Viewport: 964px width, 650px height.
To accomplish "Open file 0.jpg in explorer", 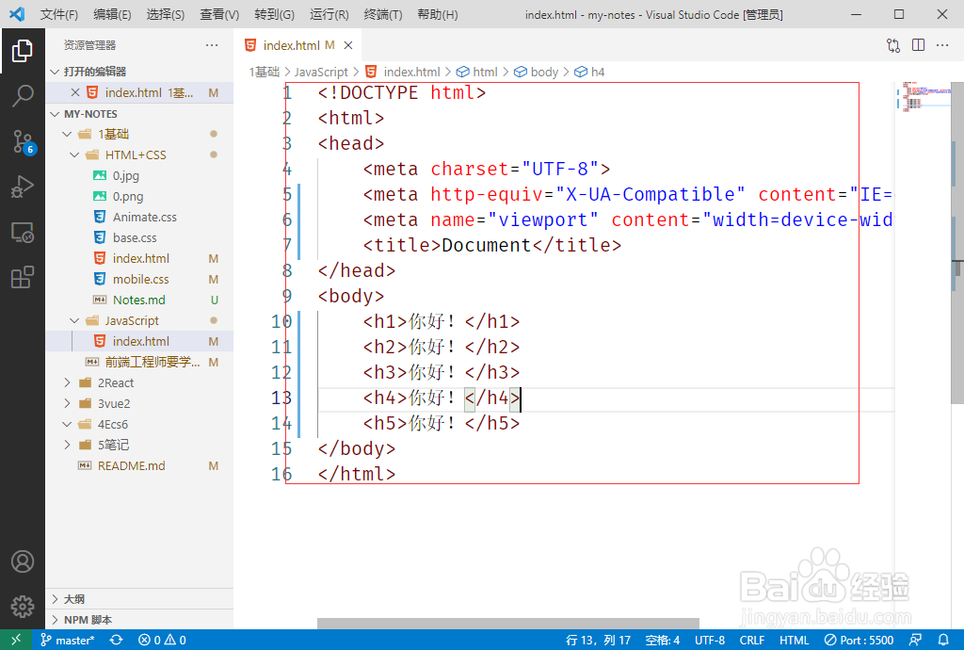I will click(x=139, y=176).
